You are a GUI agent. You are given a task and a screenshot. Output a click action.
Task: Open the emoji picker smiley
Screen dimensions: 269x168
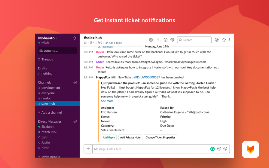225,148
